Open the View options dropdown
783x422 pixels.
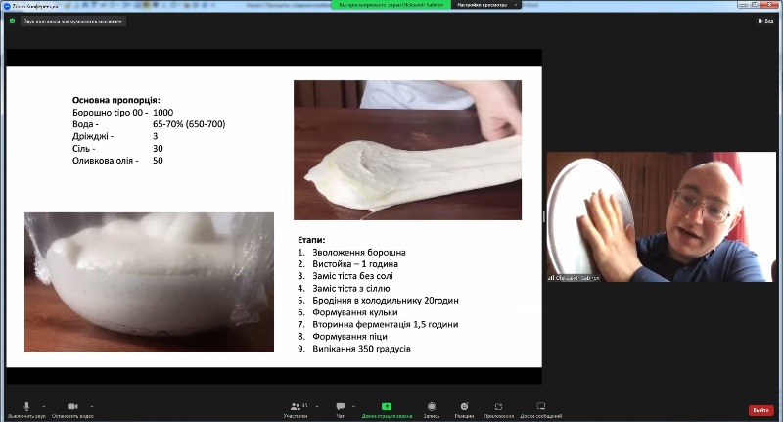[486, 5]
